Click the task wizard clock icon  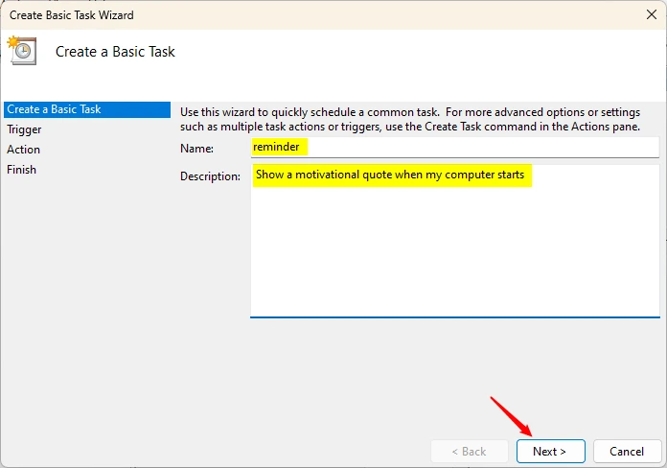click(x=22, y=50)
